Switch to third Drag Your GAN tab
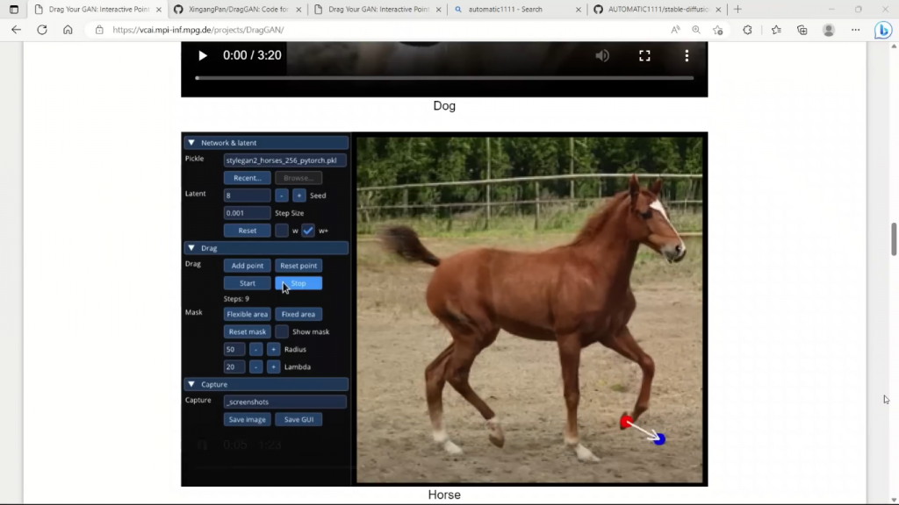 [x=378, y=9]
